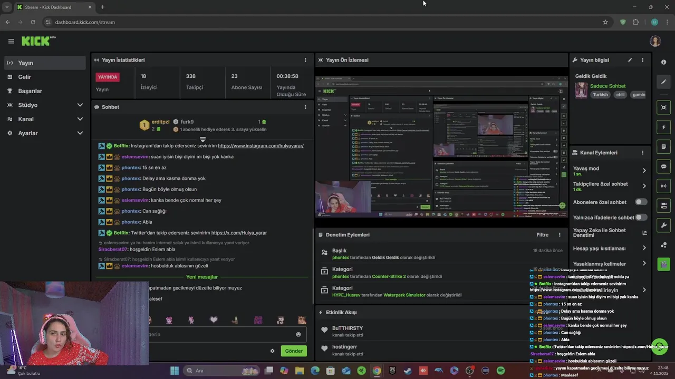The height and width of the screenshot is (379, 675).
Task: Open Spotify from the taskbar
Action: point(500,371)
